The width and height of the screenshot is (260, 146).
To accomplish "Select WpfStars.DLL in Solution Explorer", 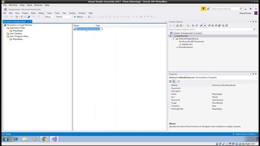I will [187, 44].
